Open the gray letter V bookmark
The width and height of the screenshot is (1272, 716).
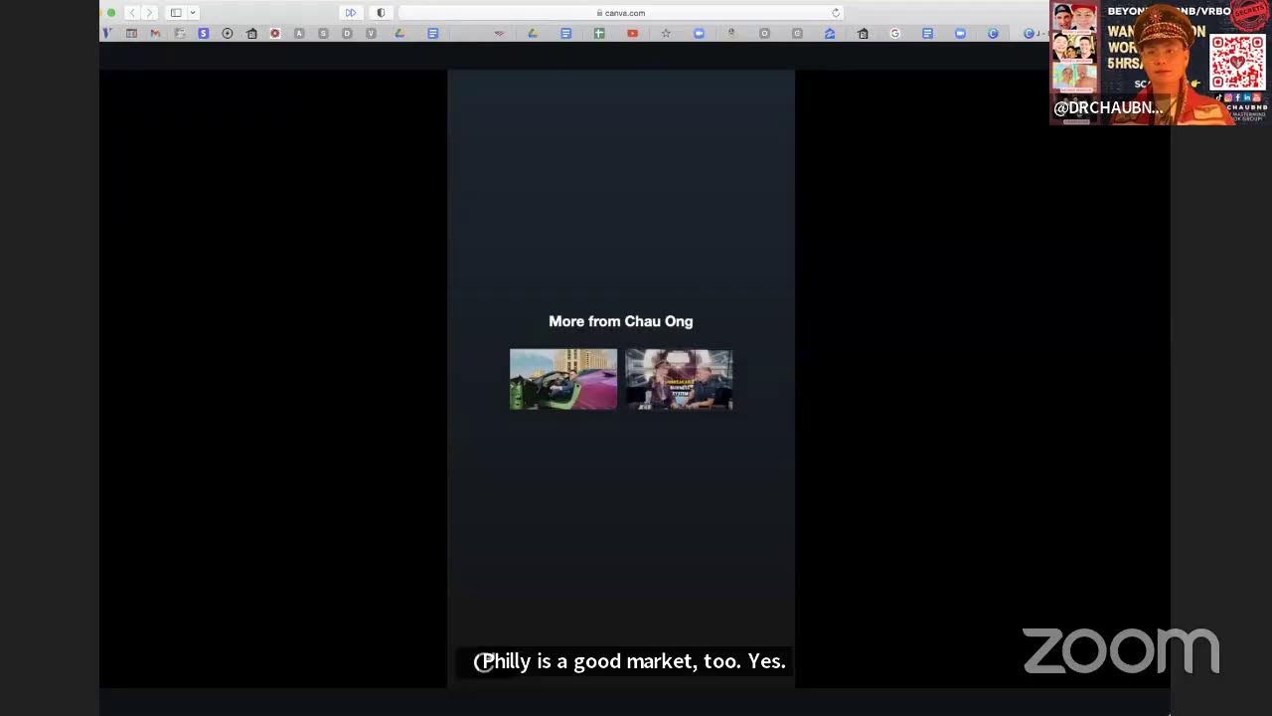pos(371,33)
